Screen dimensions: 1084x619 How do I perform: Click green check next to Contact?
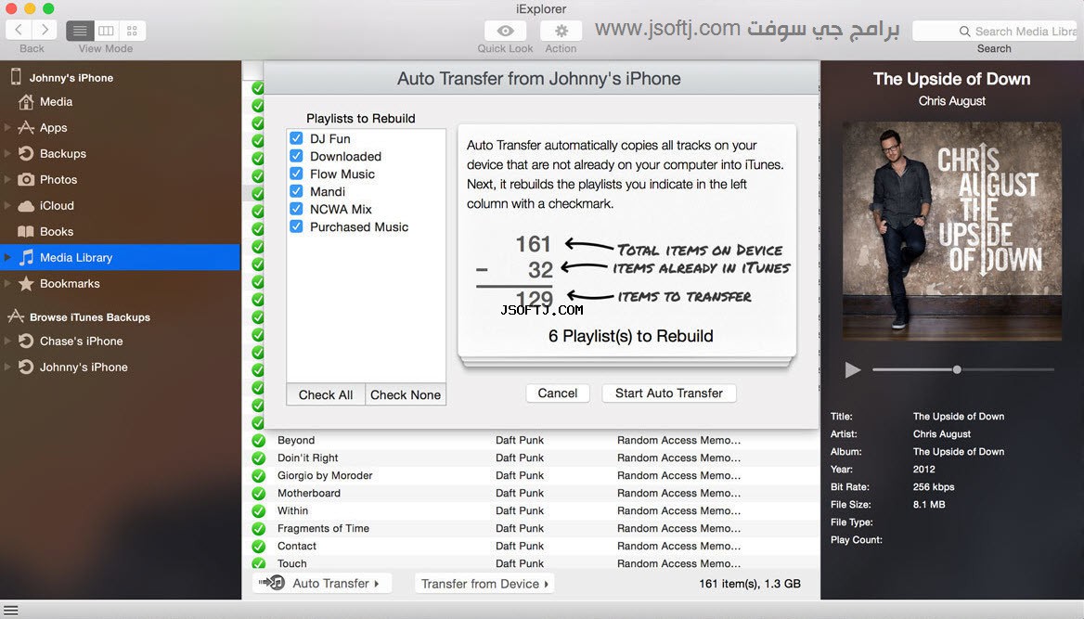point(259,546)
